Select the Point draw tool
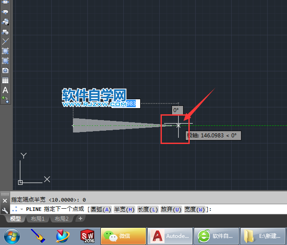 5,42
